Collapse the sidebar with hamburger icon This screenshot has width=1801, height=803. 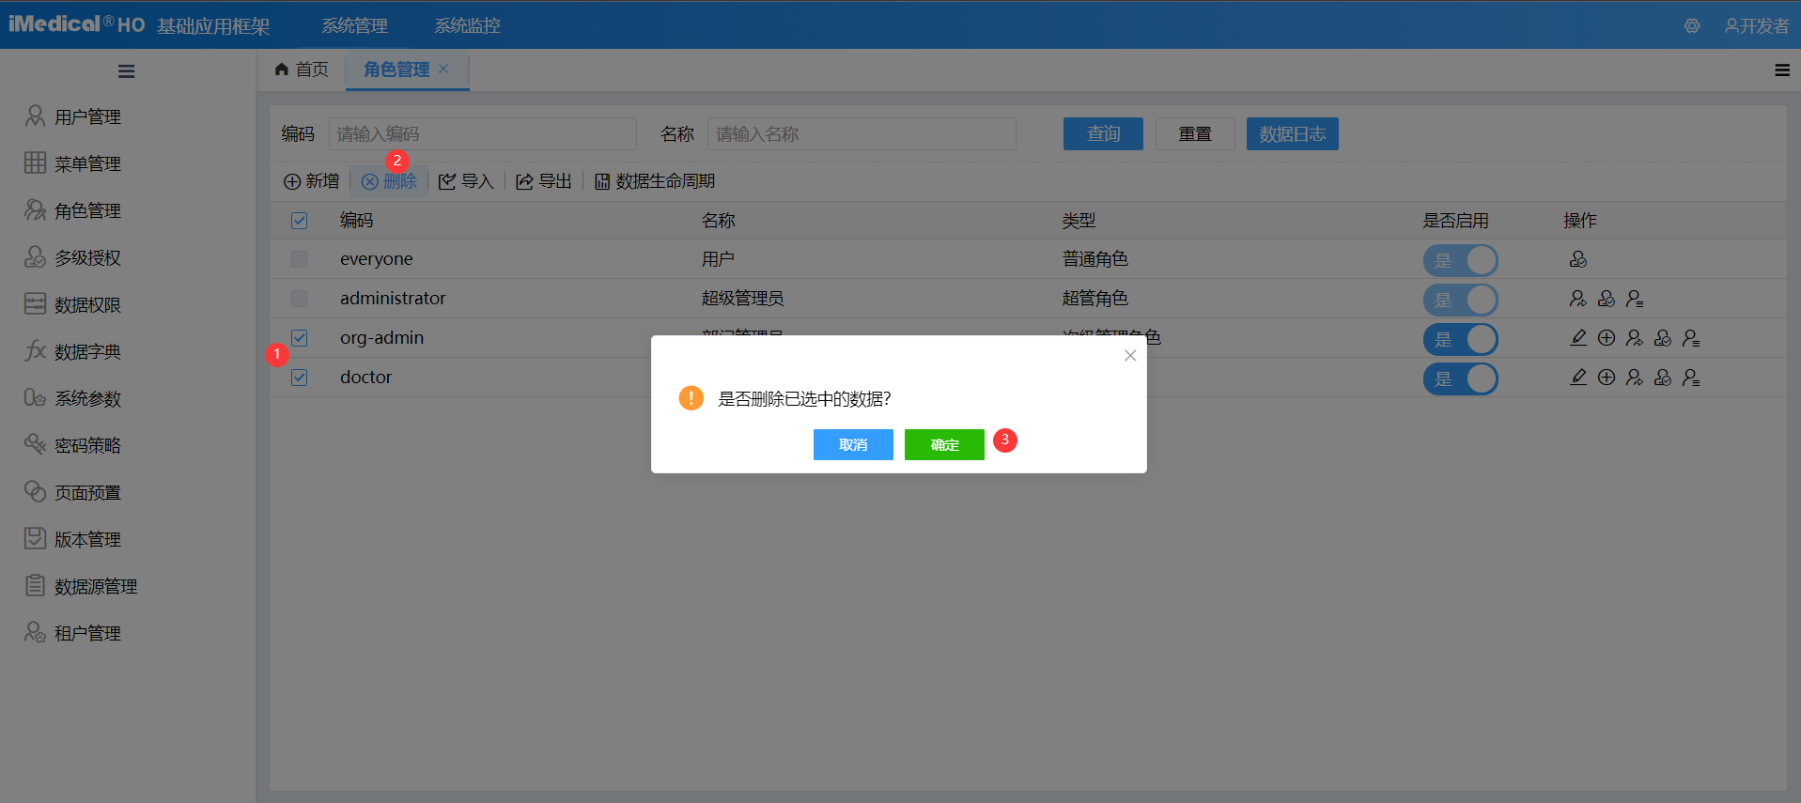point(126,71)
